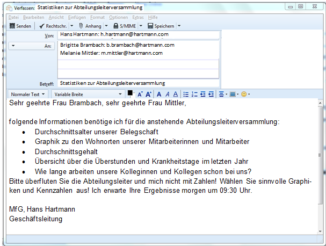Save the draft with Speichern button
326x246 pixels.
[160, 26]
